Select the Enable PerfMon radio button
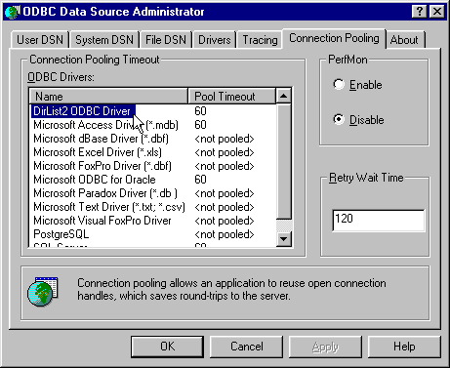The image size is (450, 368). coord(339,84)
